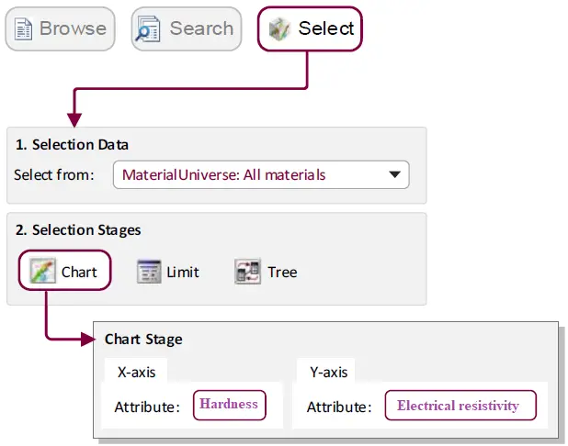Click the '2. Selection Stages' section header
Viewport: 568px width, 446px height.
coord(78,230)
